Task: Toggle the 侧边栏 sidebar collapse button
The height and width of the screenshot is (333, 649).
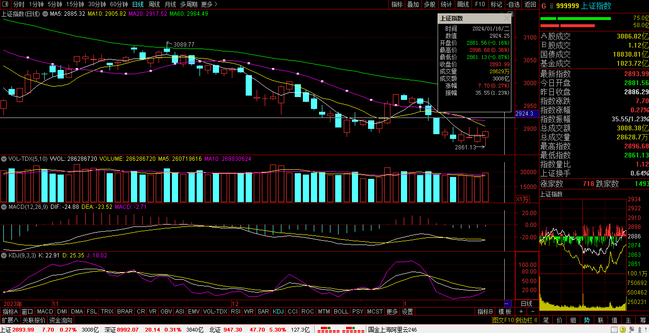Action: pyautogui.click(x=526, y=320)
